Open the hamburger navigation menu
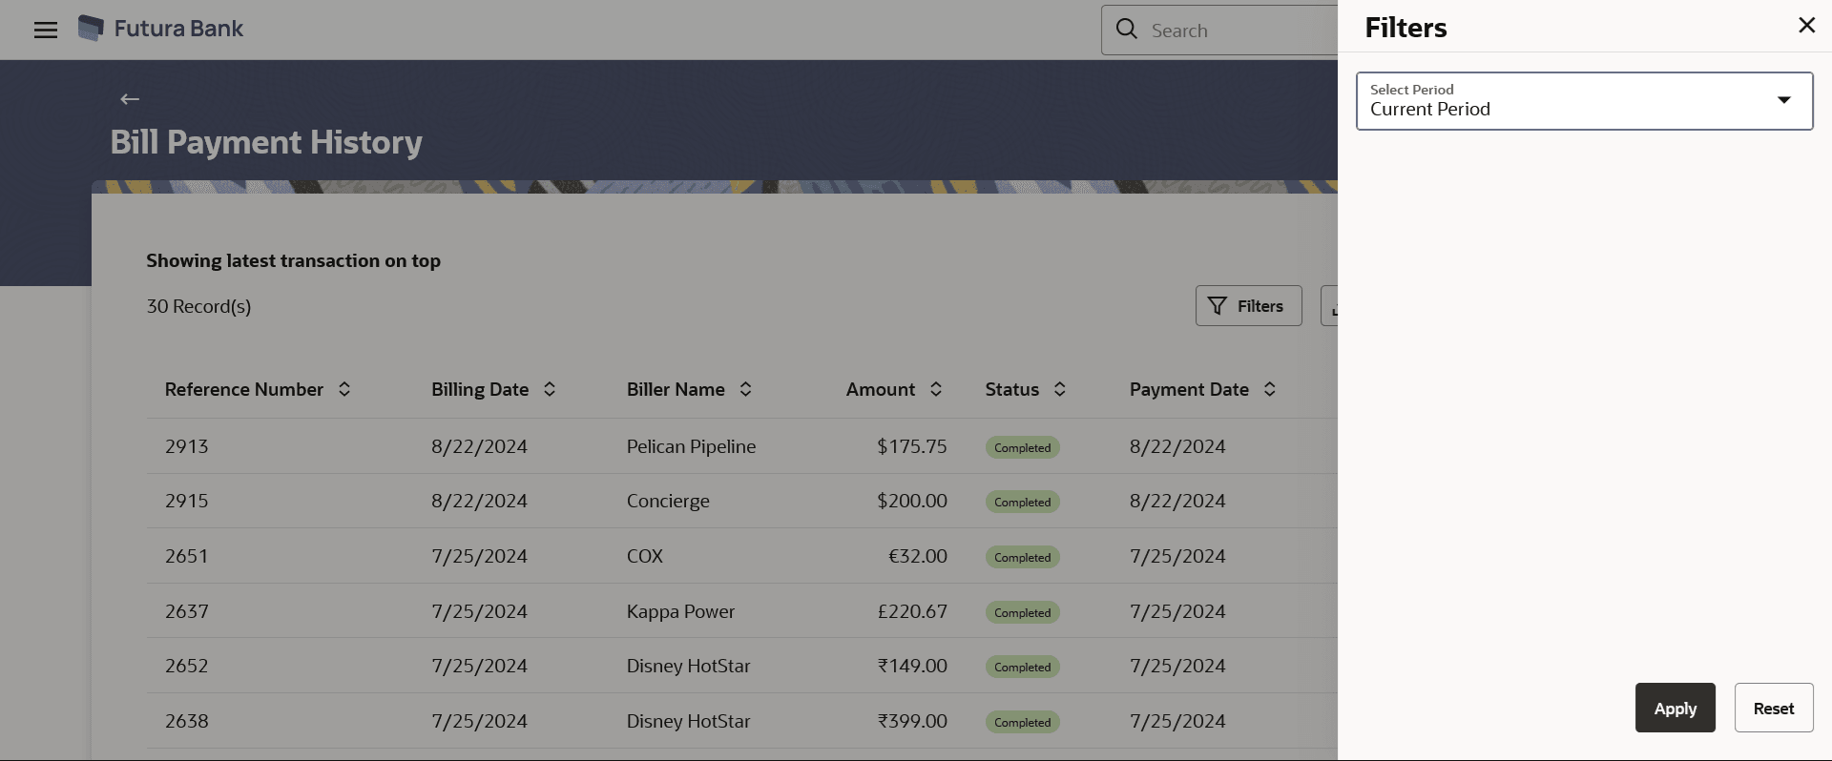The image size is (1832, 761). [46, 30]
